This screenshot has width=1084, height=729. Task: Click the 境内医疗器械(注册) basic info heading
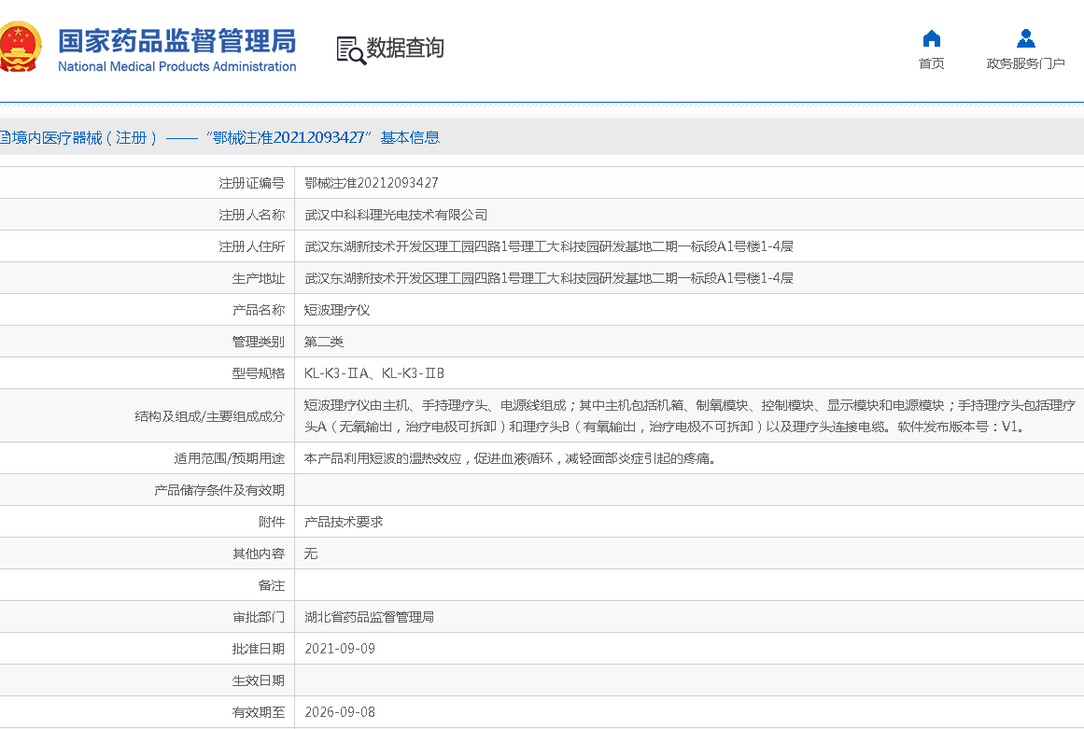218,137
